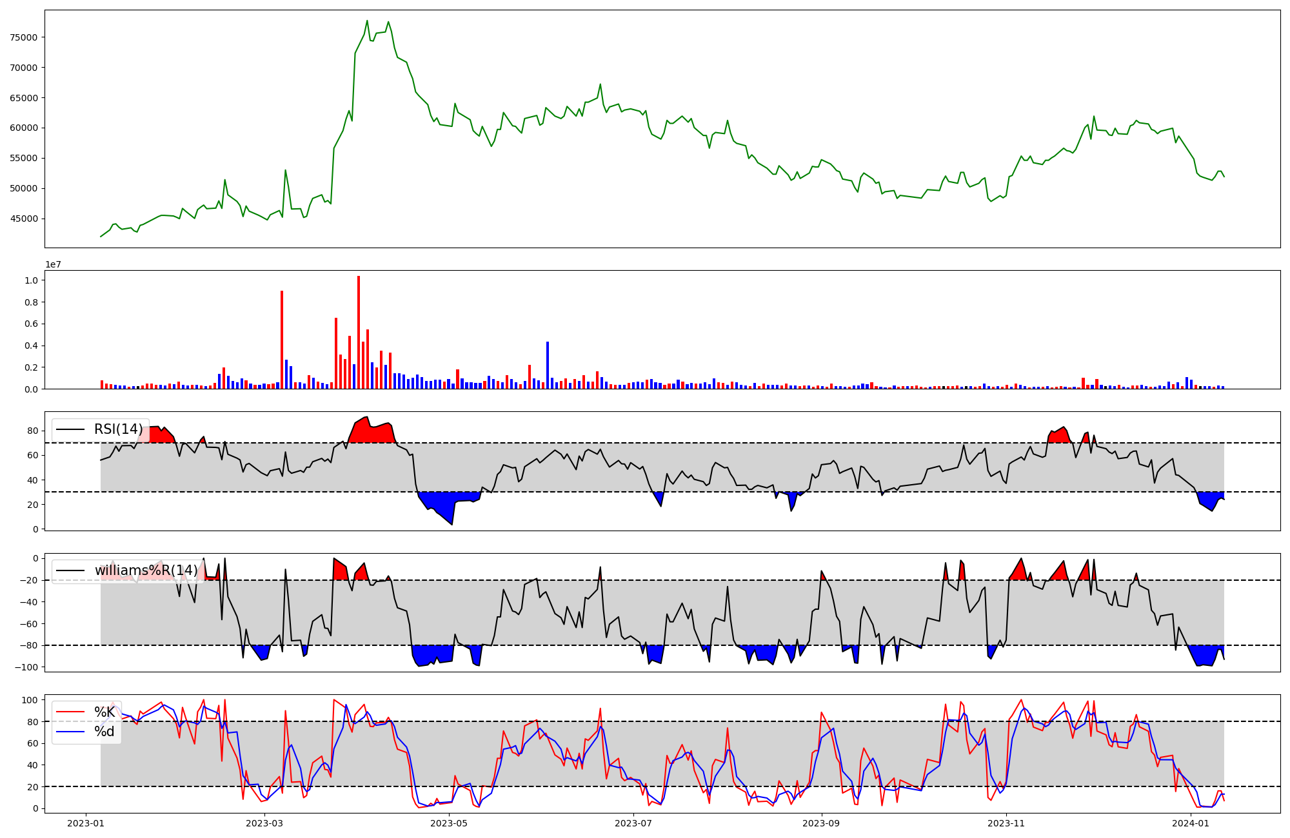Click the 2023-09 x-axis date label

pyautogui.click(x=821, y=823)
